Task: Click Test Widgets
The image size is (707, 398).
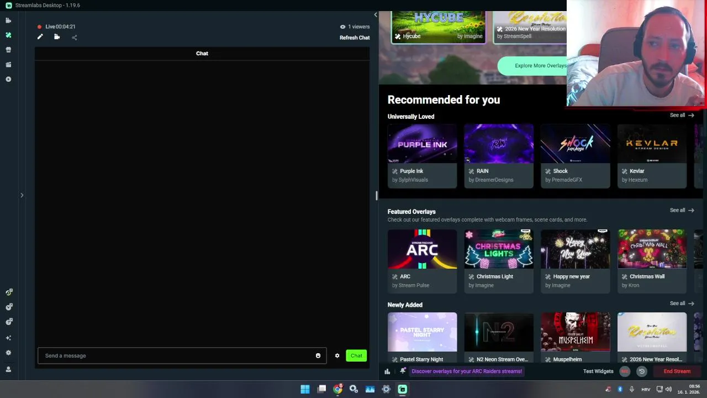Action: click(598, 371)
